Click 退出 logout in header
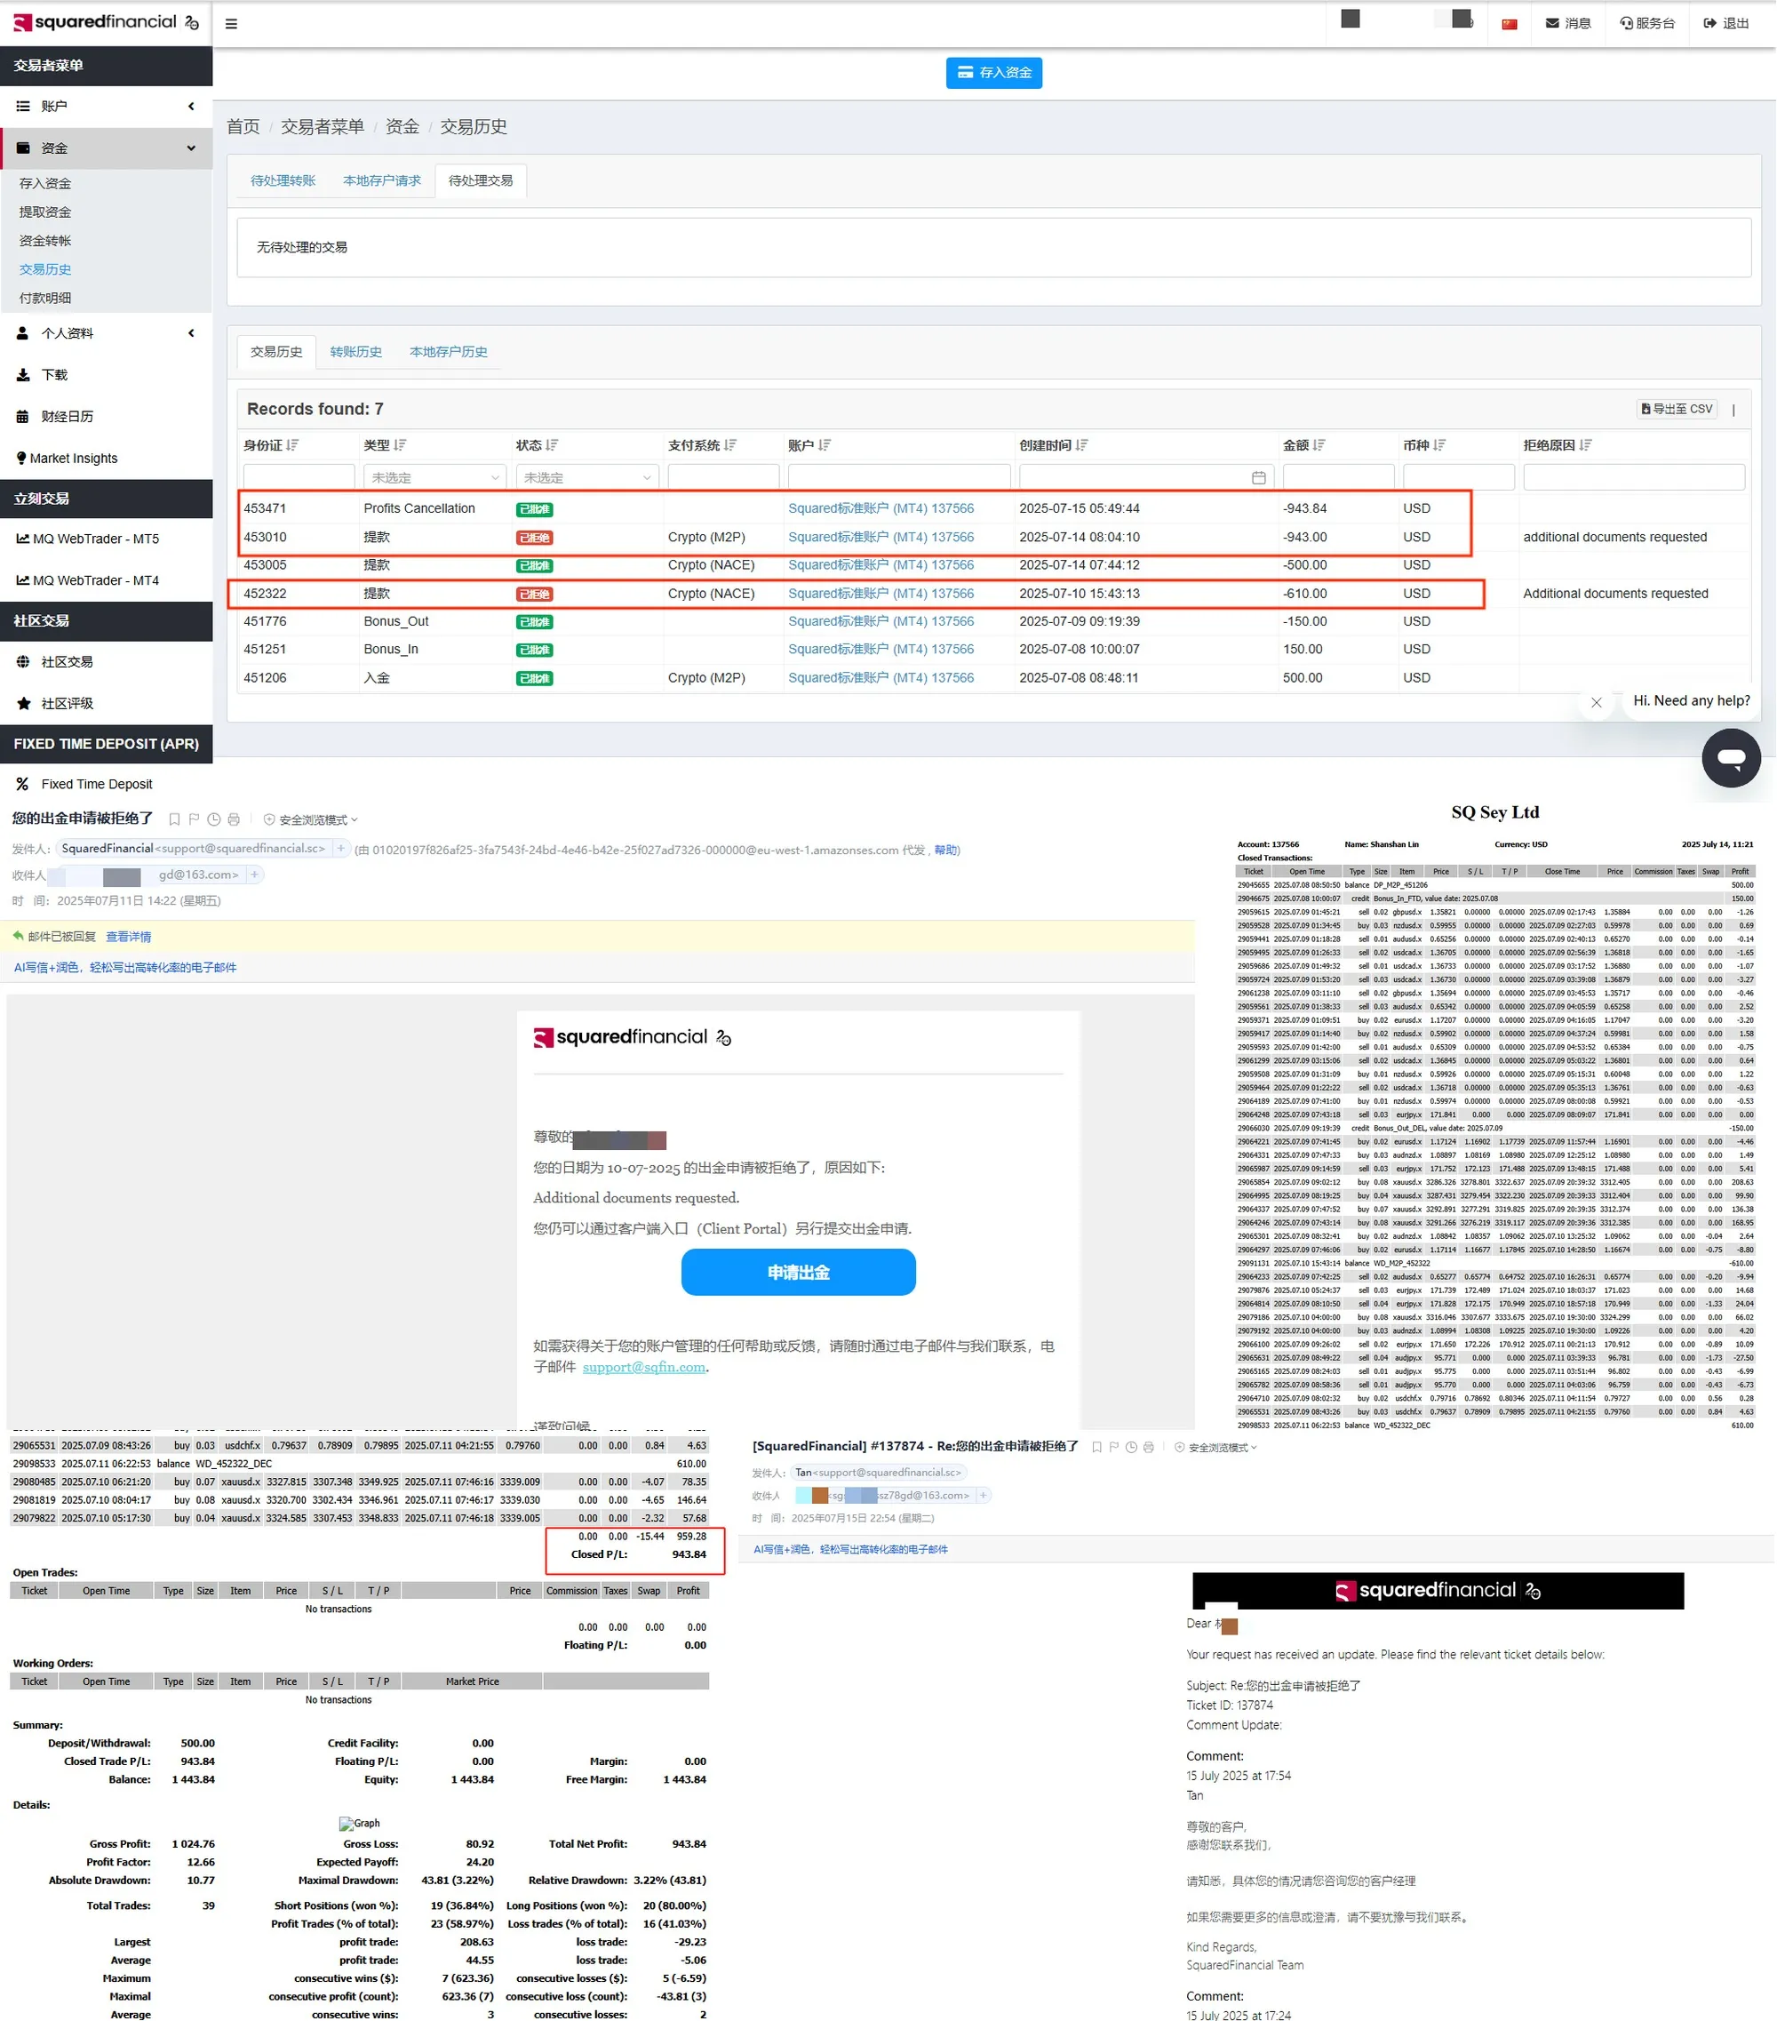1777x2021 pixels. [1726, 24]
